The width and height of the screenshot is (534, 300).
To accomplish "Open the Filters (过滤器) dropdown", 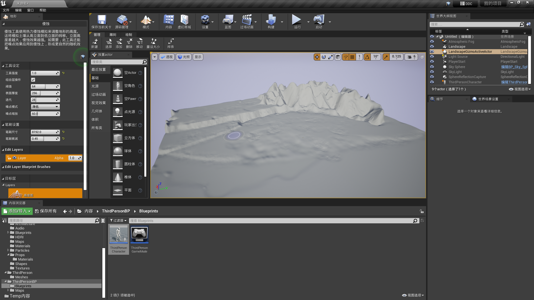I will pos(118,221).
